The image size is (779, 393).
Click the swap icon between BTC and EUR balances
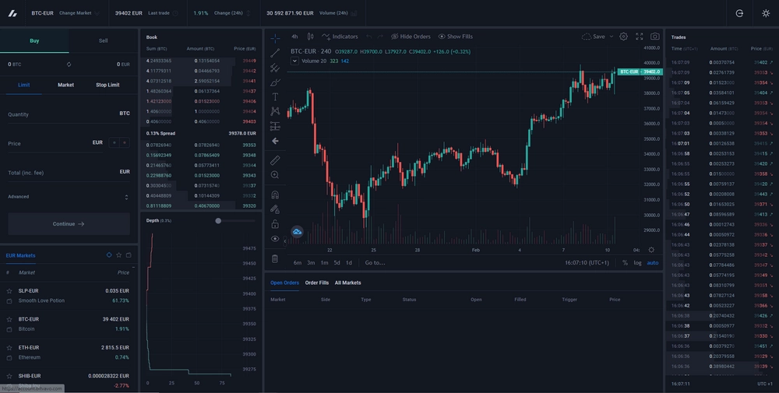click(x=69, y=65)
